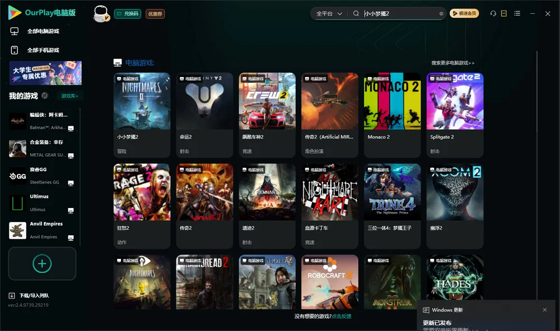Screen dimensions: 560x331
Task: Open the Robocraft game card
Action: point(330,282)
